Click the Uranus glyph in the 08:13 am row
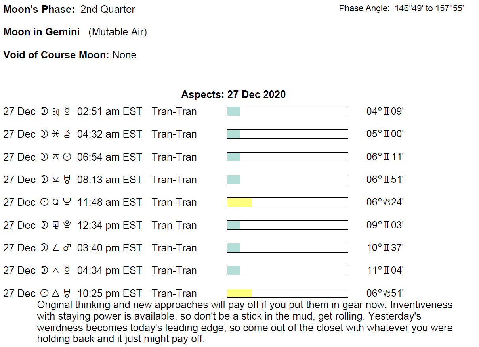 click(67, 180)
